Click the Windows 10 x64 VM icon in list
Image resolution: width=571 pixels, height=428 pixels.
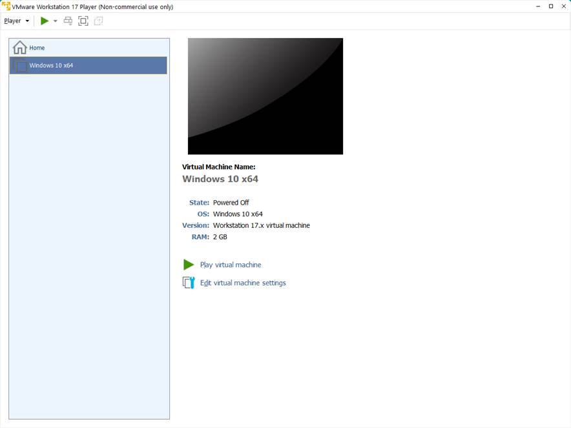(21, 65)
